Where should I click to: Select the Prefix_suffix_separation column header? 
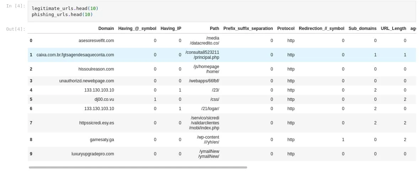248,29
